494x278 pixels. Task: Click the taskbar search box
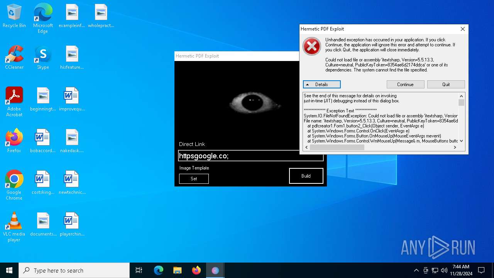pyautogui.click(x=74, y=270)
